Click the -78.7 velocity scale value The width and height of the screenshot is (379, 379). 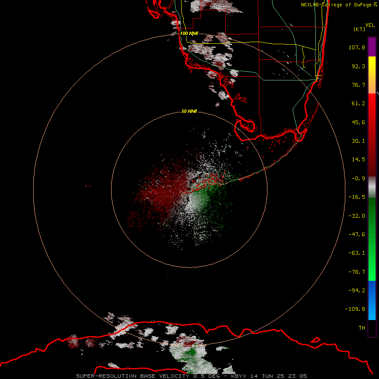357,272
